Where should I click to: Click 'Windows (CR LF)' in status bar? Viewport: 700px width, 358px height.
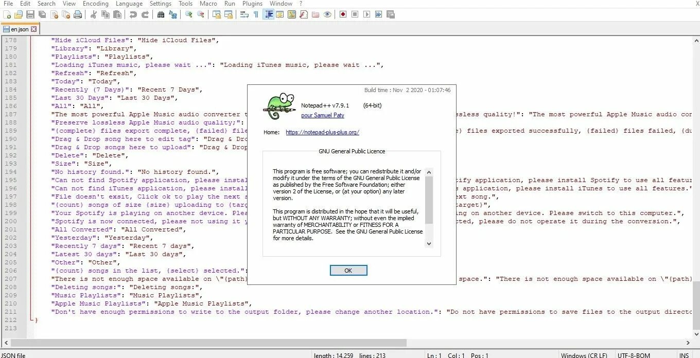(x=584, y=355)
